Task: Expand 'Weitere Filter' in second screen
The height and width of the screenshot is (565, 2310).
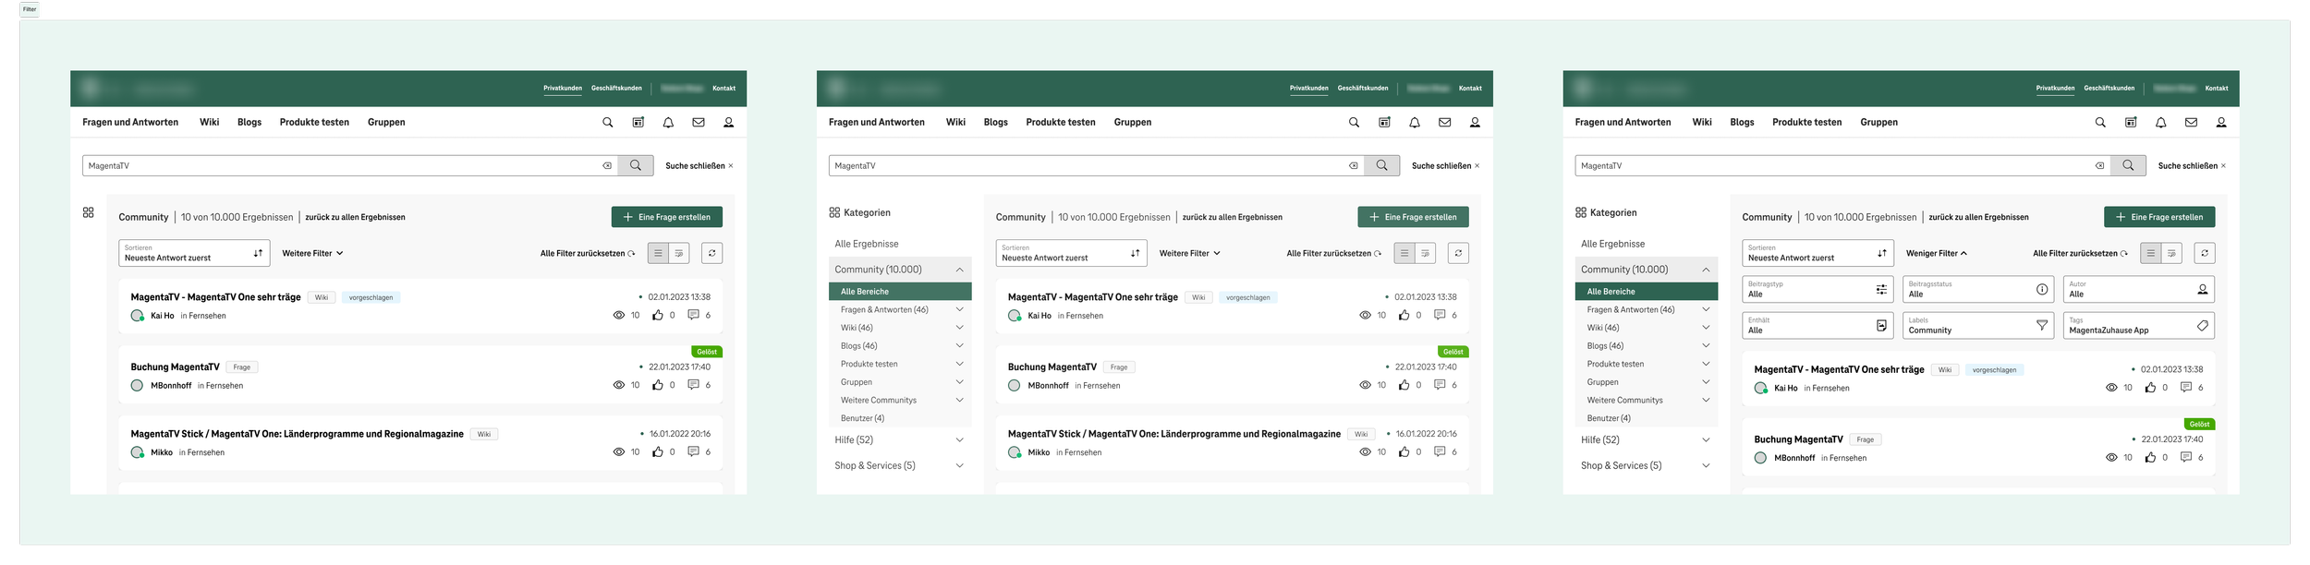Action: [1189, 253]
